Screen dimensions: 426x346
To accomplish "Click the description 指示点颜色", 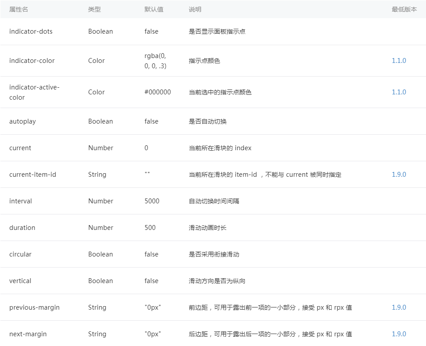I will pos(204,61).
